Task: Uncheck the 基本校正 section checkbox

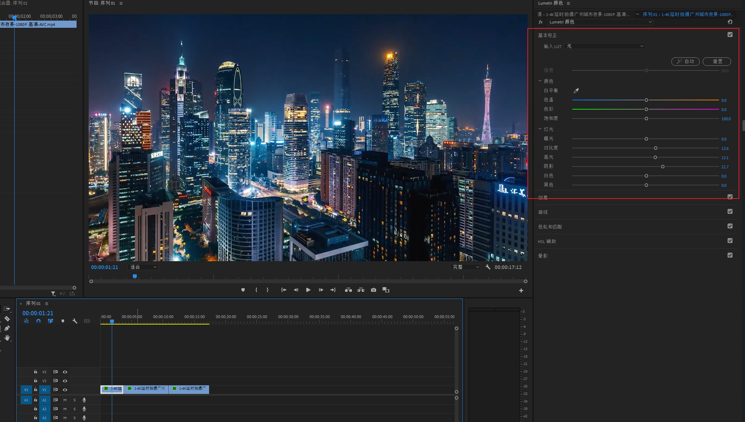Action: (730, 35)
